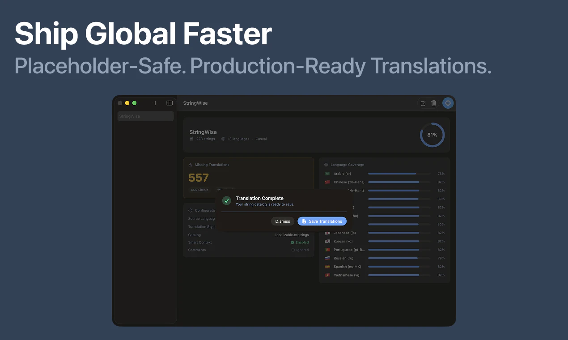This screenshot has width=568, height=340.
Task: Click the Russian (ru) coverage bar
Action: click(x=399, y=258)
